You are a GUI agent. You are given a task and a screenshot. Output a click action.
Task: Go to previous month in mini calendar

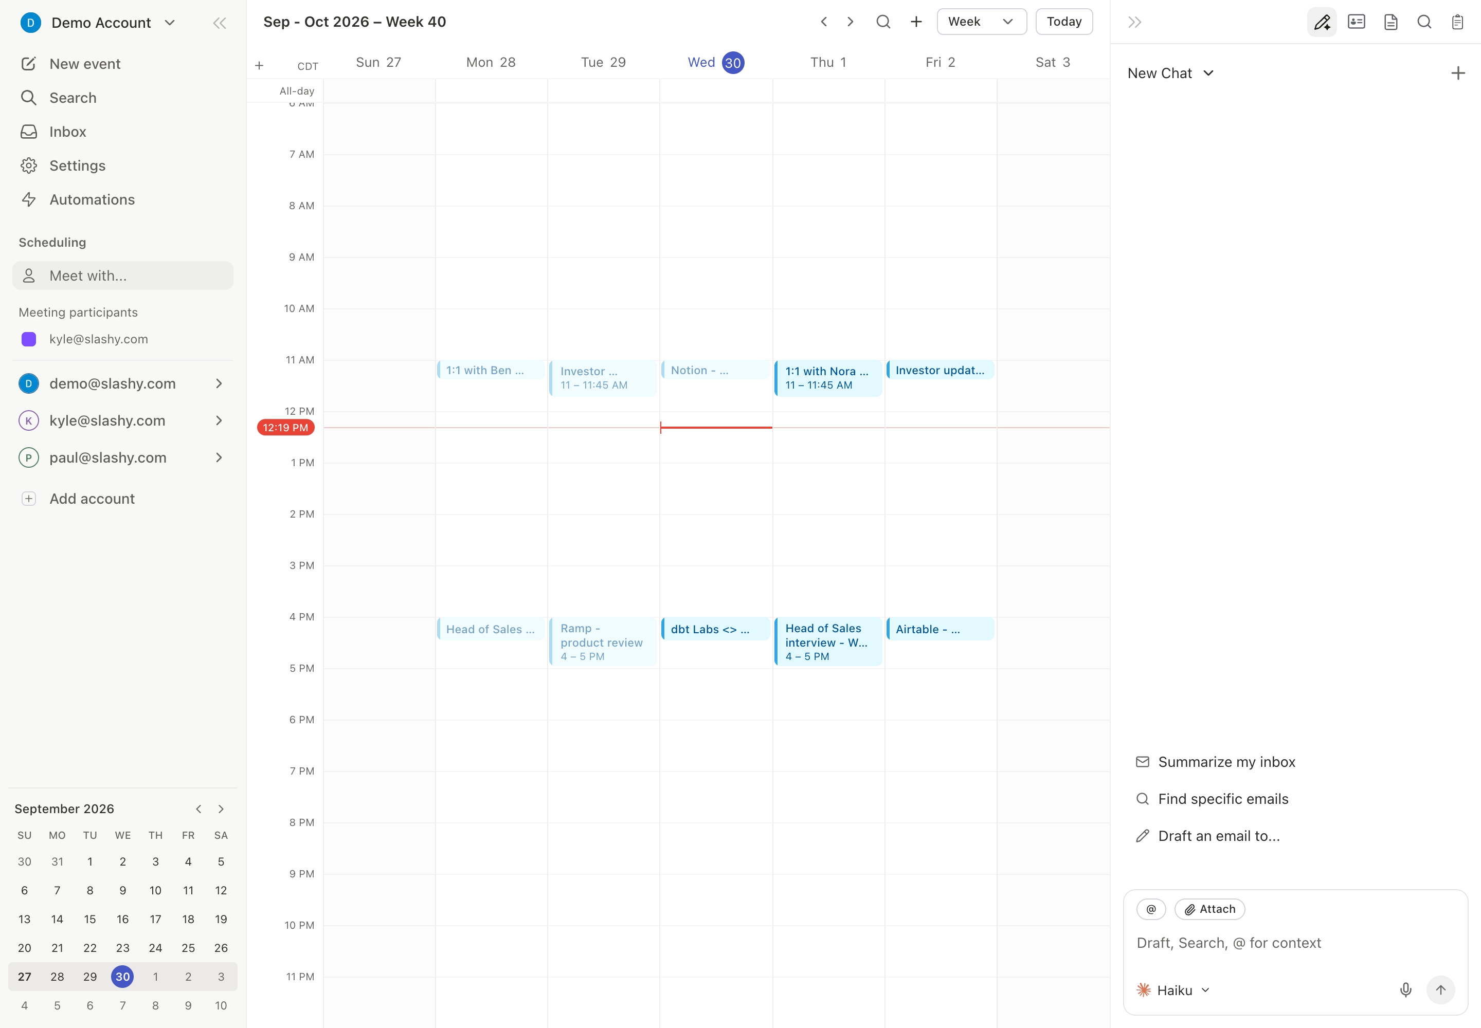coord(198,809)
